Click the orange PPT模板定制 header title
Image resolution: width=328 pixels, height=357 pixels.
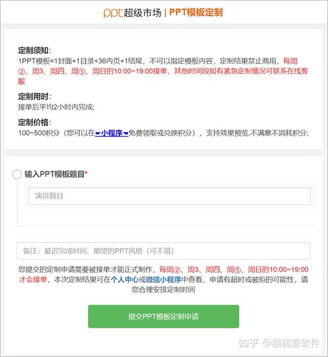196,13
